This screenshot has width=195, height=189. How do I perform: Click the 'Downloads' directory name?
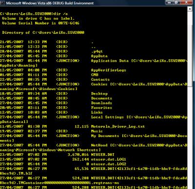tap(101, 103)
